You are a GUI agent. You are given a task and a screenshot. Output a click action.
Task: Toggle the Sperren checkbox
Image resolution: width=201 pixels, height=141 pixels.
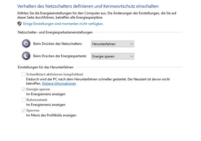point(24,110)
